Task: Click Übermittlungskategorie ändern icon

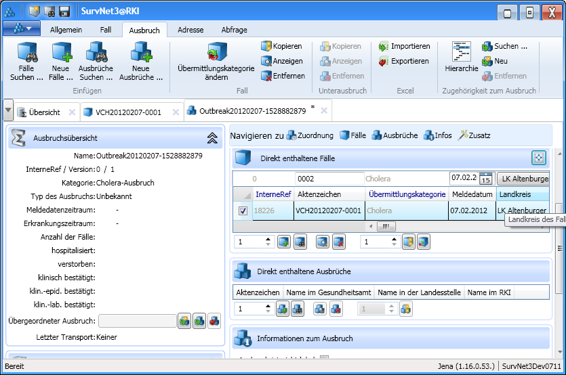Action: (x=216, y=53)
